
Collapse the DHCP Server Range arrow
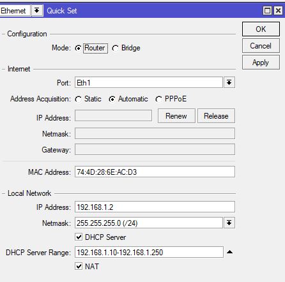(x=229, y=252)
